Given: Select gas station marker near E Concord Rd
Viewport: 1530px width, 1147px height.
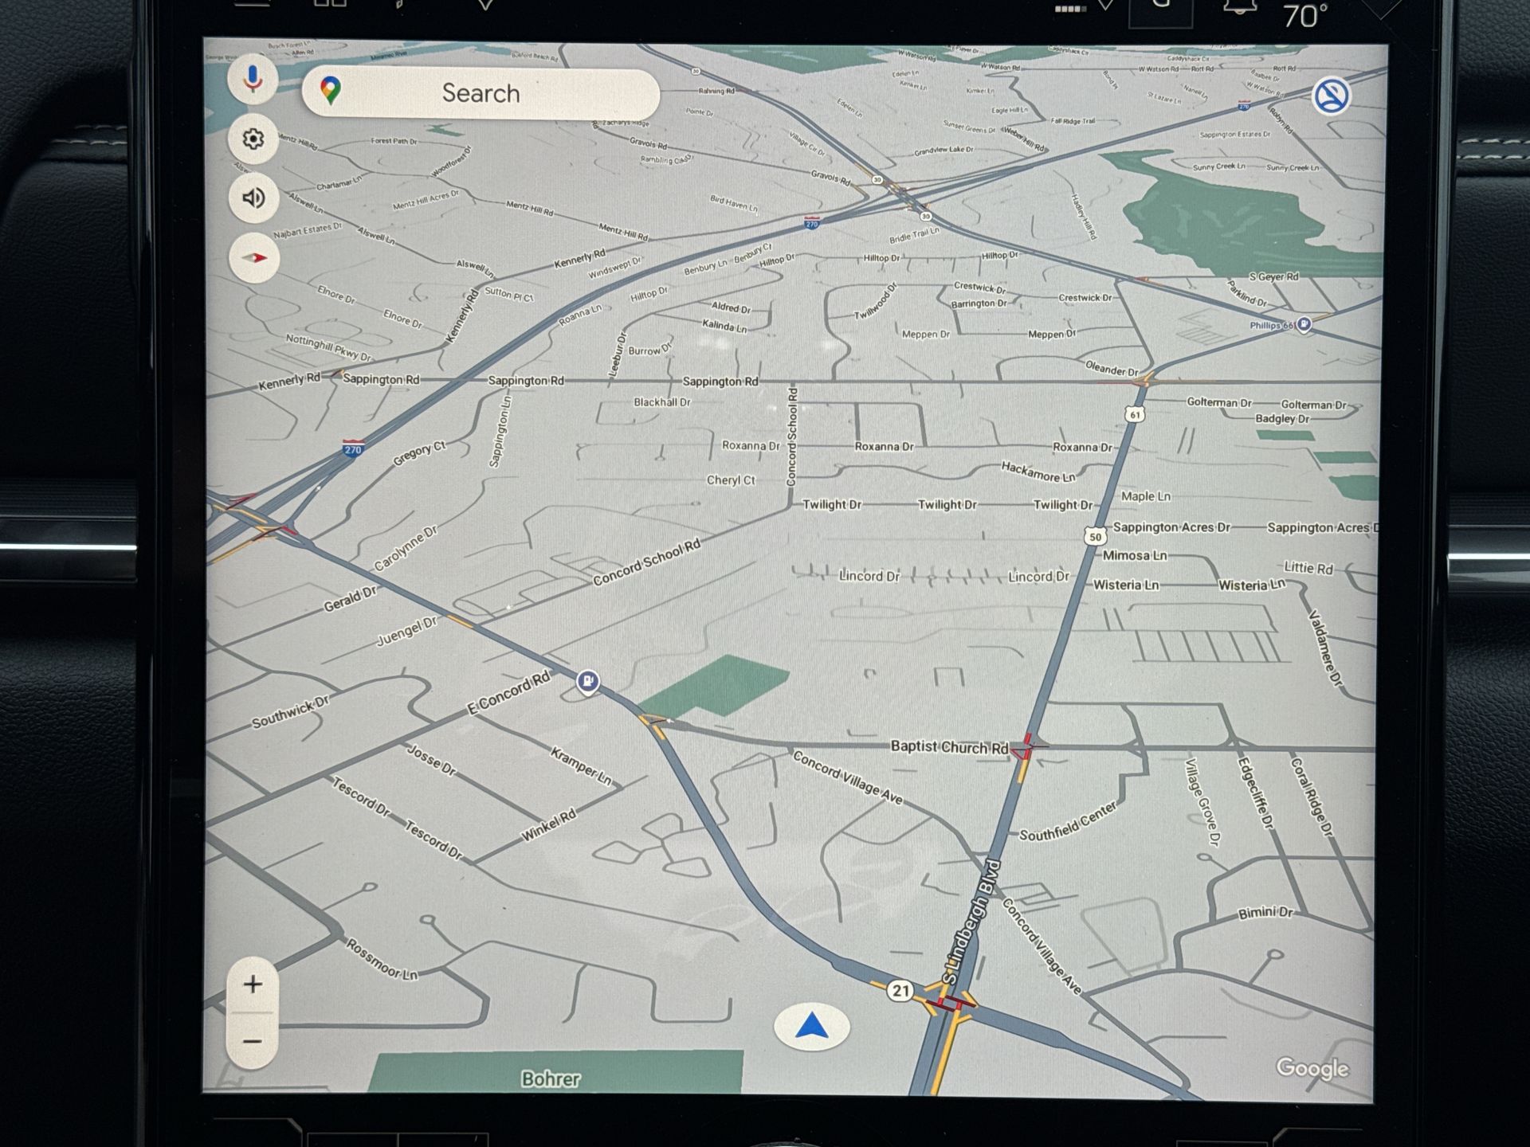Looking at the screenshot, I should pyautogui.click(x=588, y=681).
